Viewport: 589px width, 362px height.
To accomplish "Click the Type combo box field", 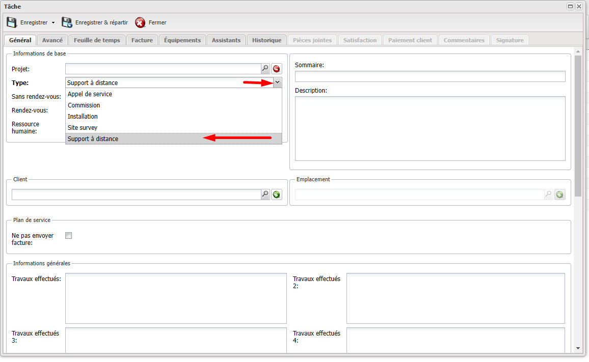I will [169, 82].
